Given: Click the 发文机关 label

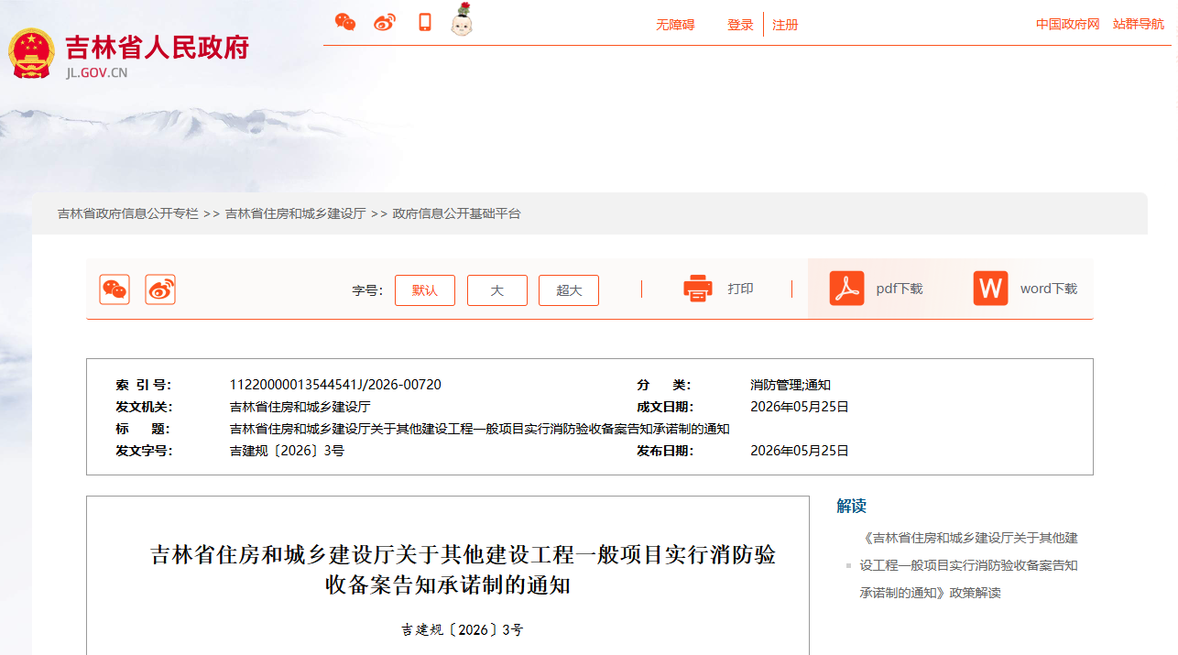Looking at the screenshot, I should coord(143,407).
